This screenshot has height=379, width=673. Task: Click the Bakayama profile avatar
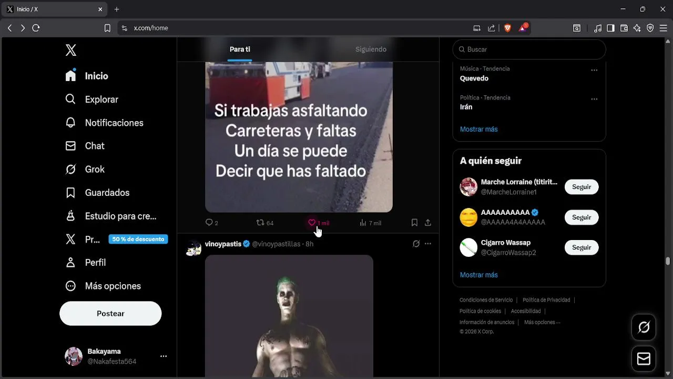pyautogui.click(x=74, y=356)
